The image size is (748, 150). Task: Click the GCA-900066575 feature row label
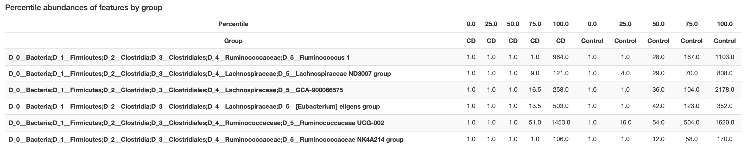tap(176, 90)
